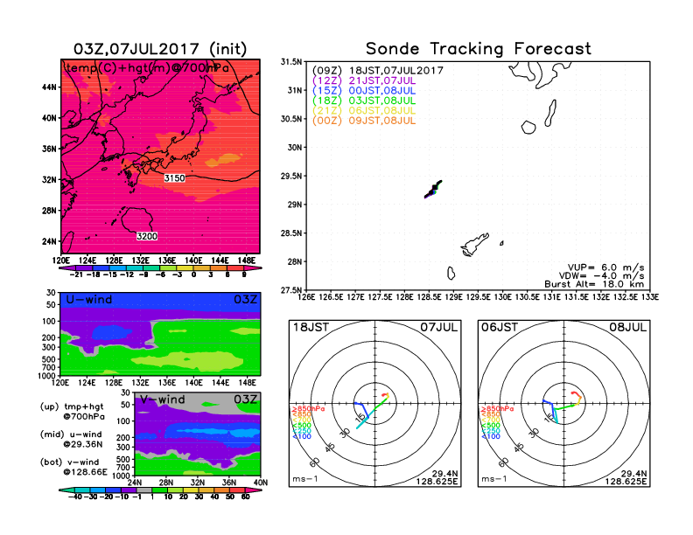Screen dimensions: 693x535
Task: Click the '(up) tmp+hgt @700hPa' caption
Action: 72,412
